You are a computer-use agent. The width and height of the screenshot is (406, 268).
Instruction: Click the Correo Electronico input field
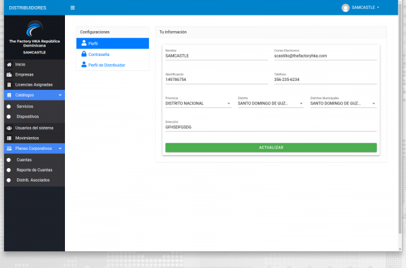click(325, 56)
